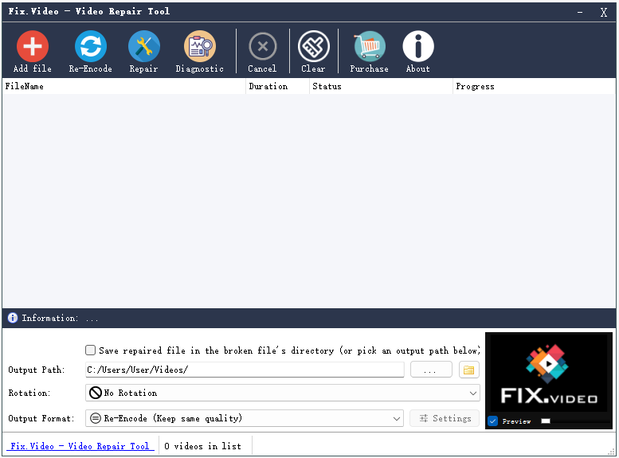Open the Settings button beside Output Format

point(445,418)
